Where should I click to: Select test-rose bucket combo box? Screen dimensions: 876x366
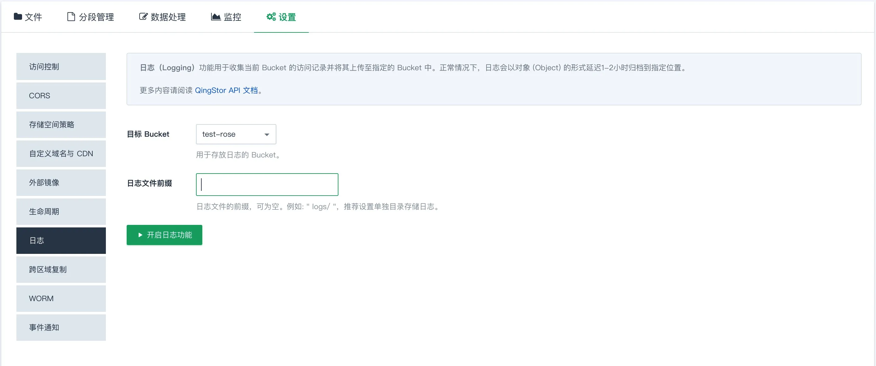pos(235,134)
